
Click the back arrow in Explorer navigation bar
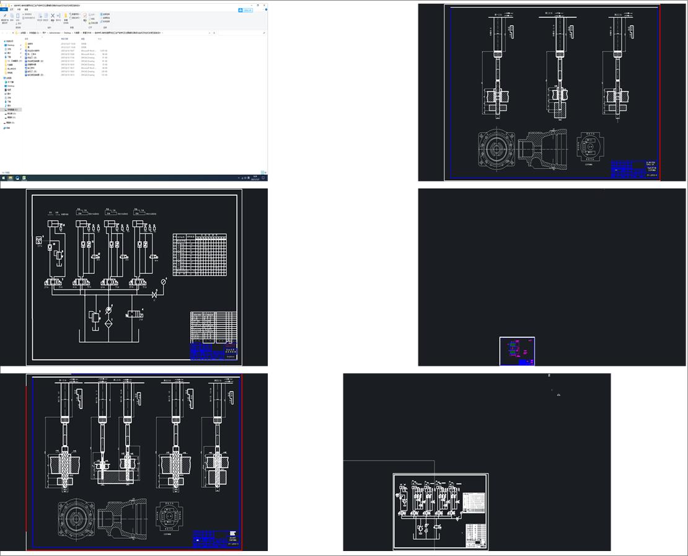(2, 33)
